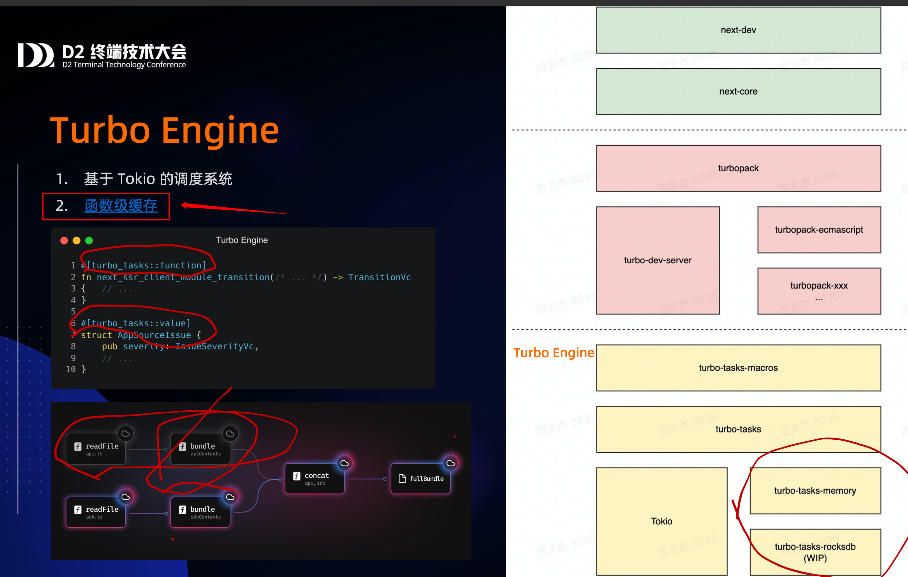Open the 函数级缓存 hyperlink
The image size is (908, 577).
tap(121, 206)
